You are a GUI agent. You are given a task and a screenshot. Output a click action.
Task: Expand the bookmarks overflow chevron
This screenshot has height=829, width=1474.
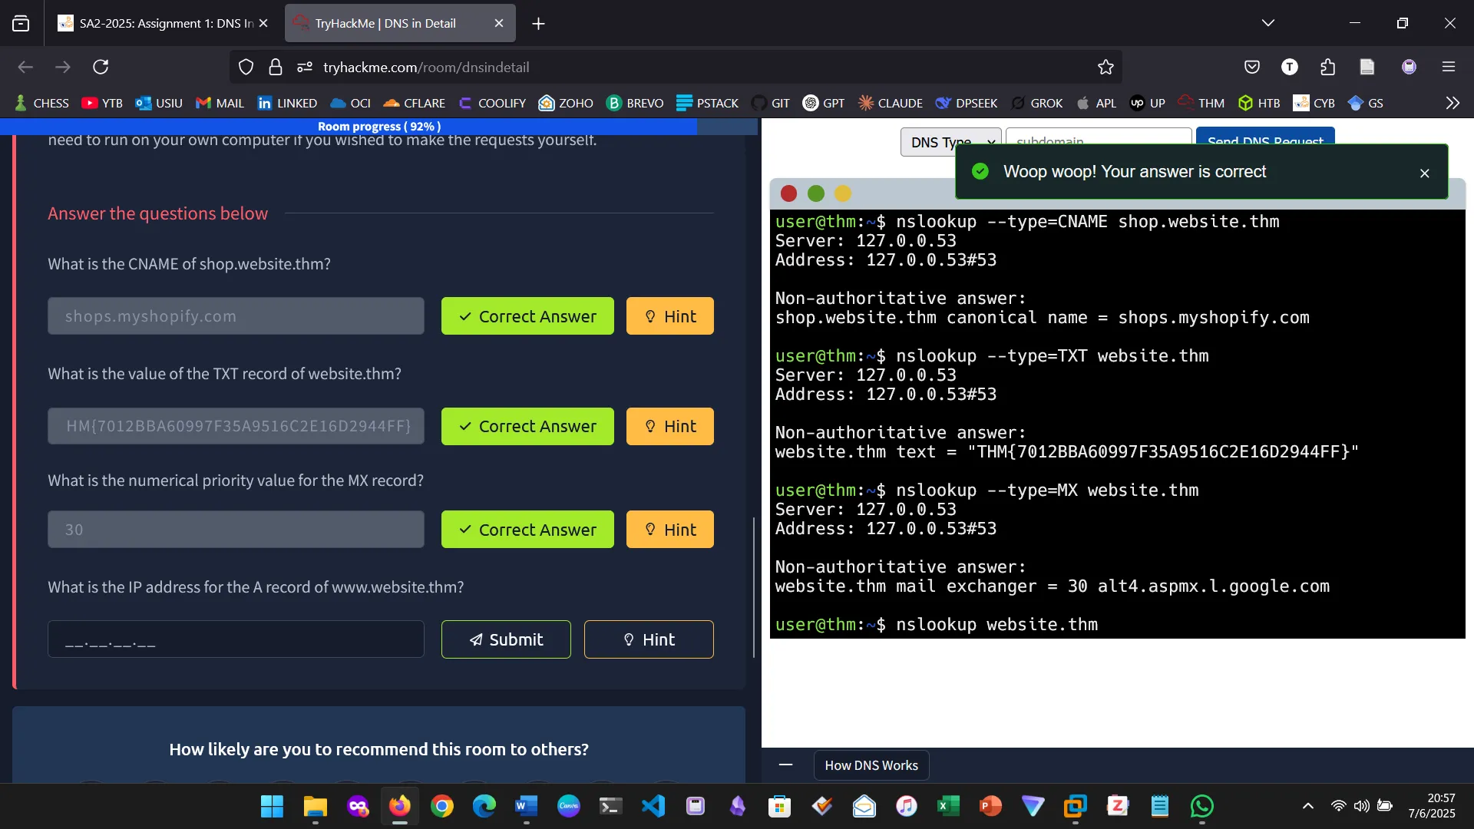(1453, 103)
